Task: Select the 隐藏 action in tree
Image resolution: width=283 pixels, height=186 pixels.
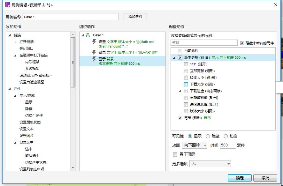Action: pos(29,109)
